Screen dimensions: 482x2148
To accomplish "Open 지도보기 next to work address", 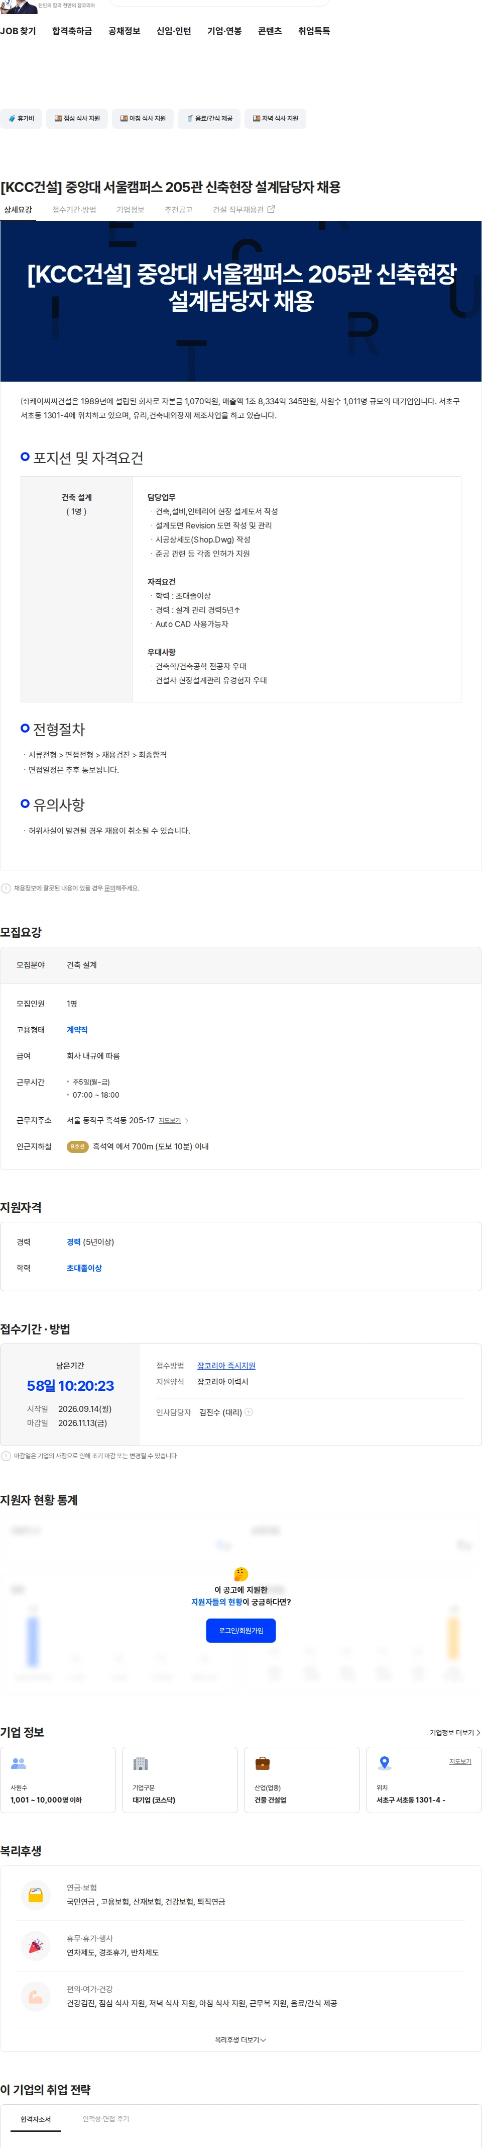I will pos(169,1121).
